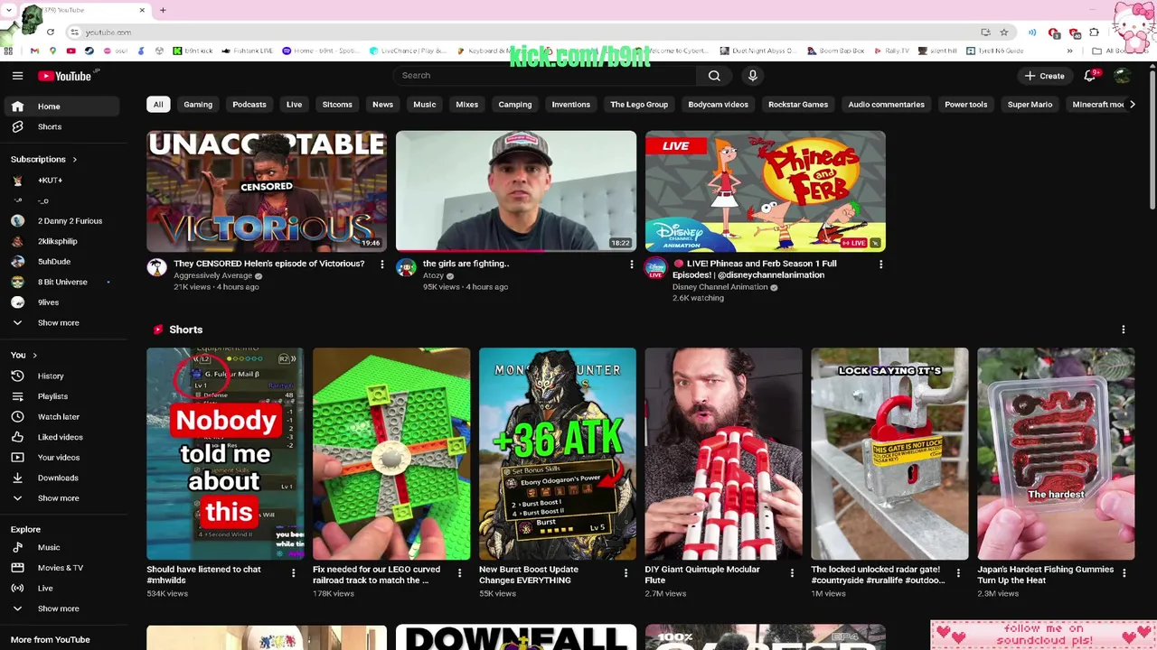Open options for Phineas and Ferb live stream
The width and height of the screenshot is (1157, 650).
pos(880,265)
